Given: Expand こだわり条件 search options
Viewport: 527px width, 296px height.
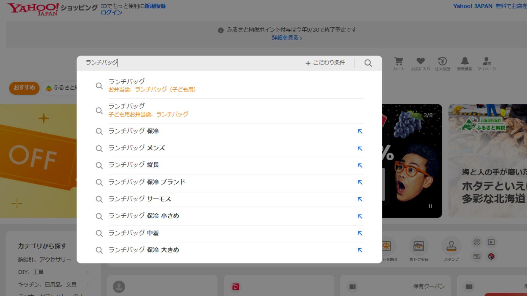Looking at the screenshot, I should [x=325, y=63].
